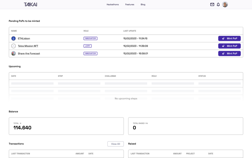
Task: View all transactions
Action: [115, 144]
